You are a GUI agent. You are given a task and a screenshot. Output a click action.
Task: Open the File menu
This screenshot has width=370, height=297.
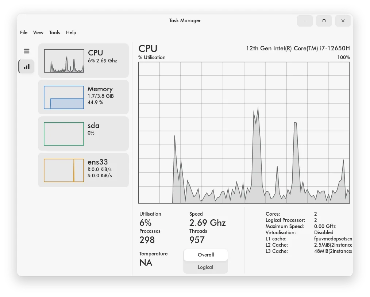click(x=24, y=32)
